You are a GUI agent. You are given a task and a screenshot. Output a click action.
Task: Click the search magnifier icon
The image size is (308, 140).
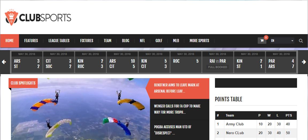point(301,41)
